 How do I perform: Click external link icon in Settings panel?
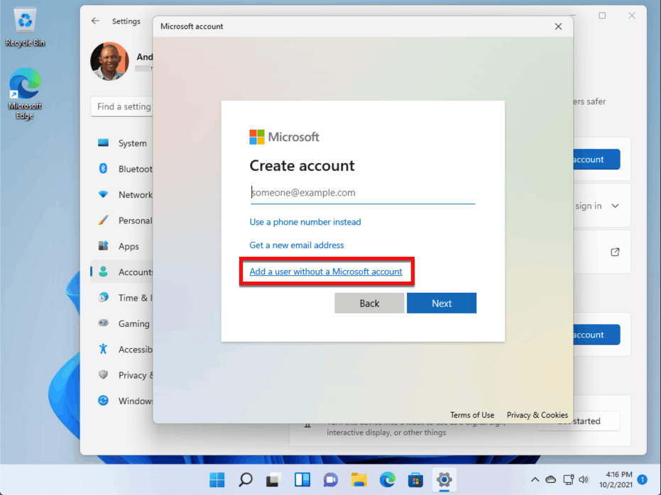coord(615,252)
